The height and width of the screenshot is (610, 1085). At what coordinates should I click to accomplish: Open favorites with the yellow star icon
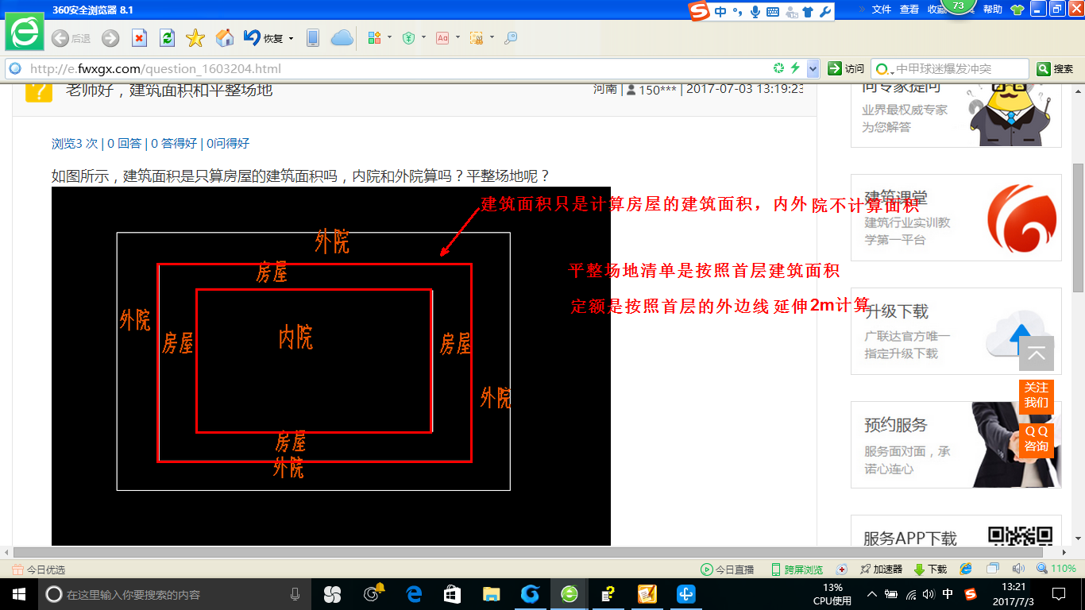(195, 38)
